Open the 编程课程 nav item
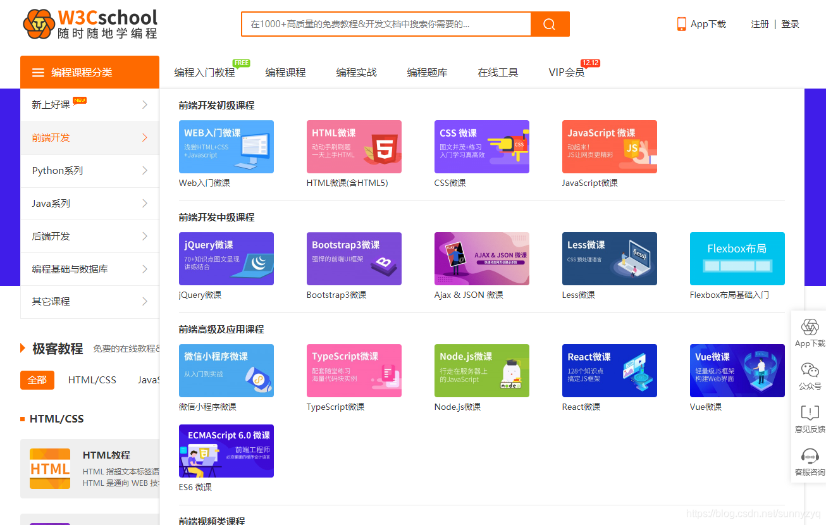 pyautogui.click(x=285, y=73)
